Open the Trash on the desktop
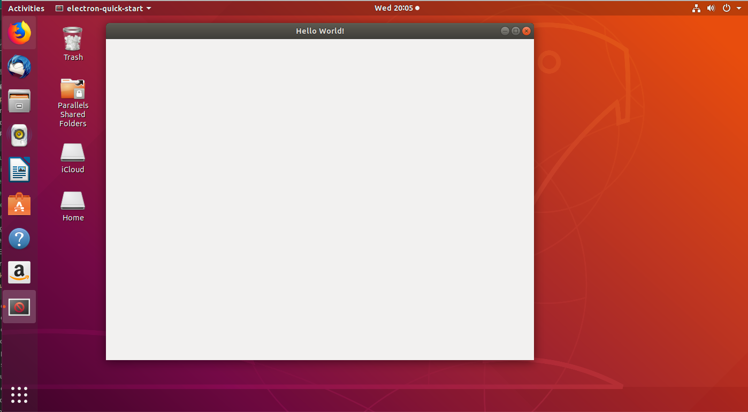748x412 pixels. point(72,43)
